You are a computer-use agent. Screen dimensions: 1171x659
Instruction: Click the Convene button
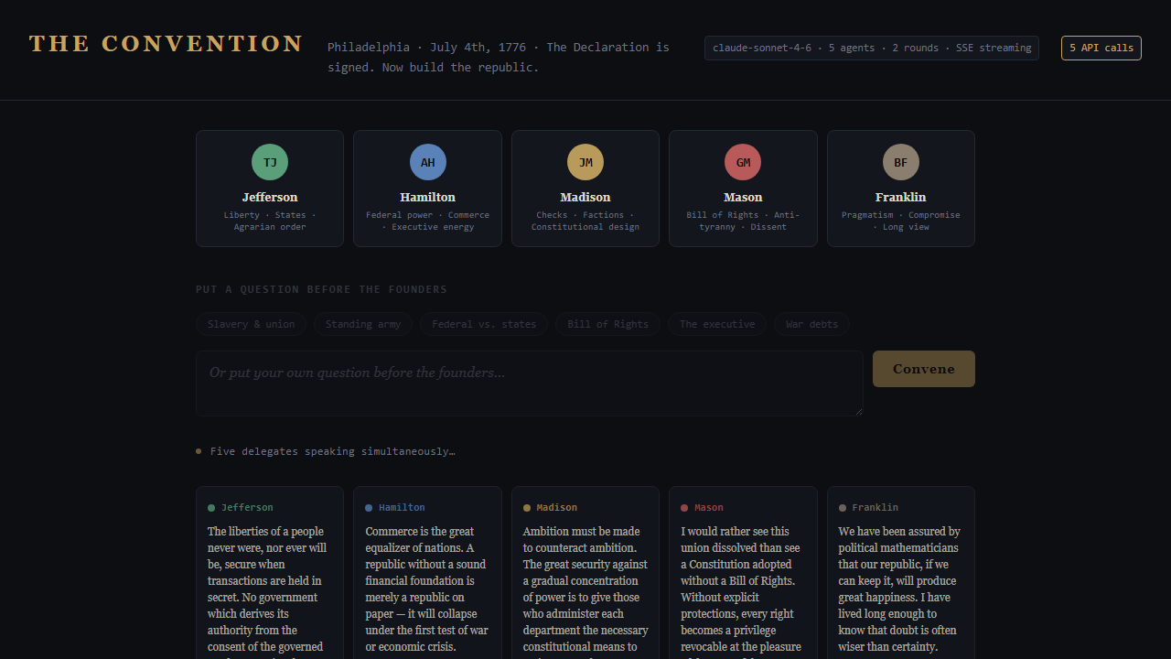tap(924, 369)
